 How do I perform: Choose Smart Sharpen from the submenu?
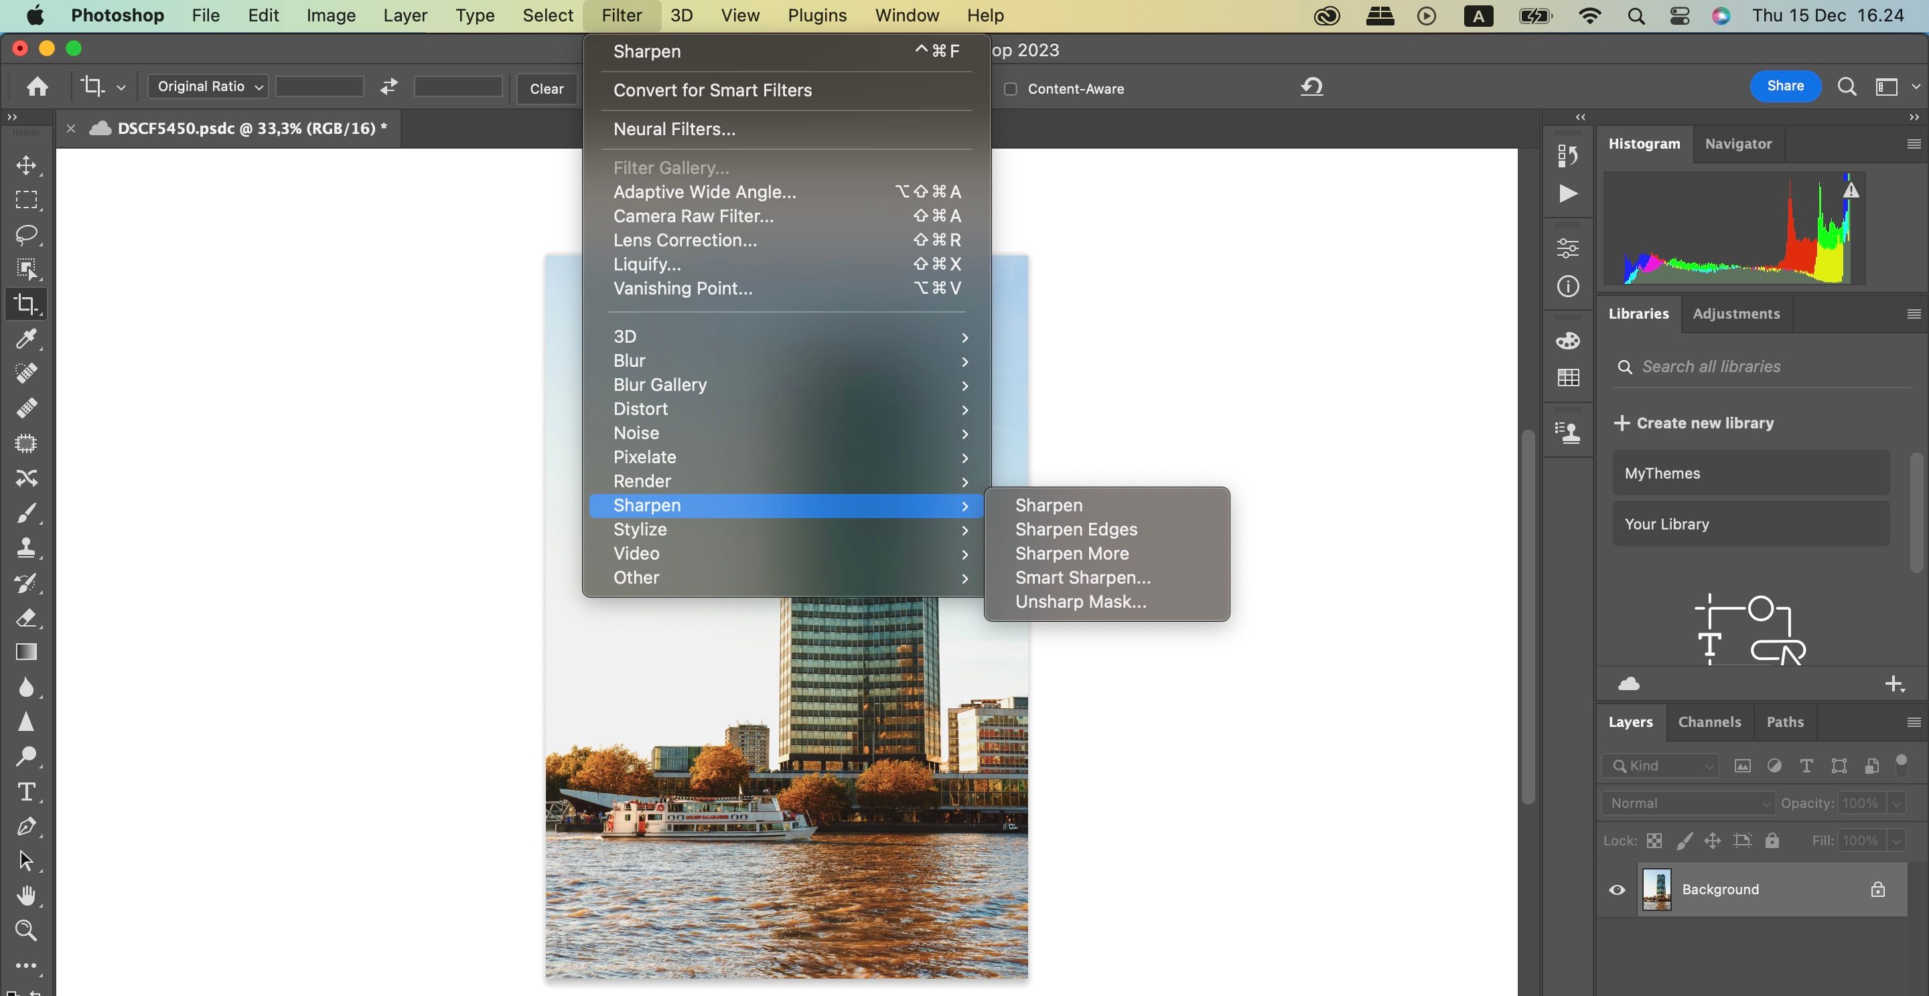click(1082, 577)
